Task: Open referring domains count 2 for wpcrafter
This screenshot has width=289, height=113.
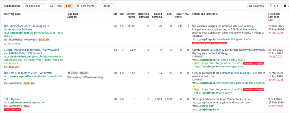Action: click(x=148, y=73)
